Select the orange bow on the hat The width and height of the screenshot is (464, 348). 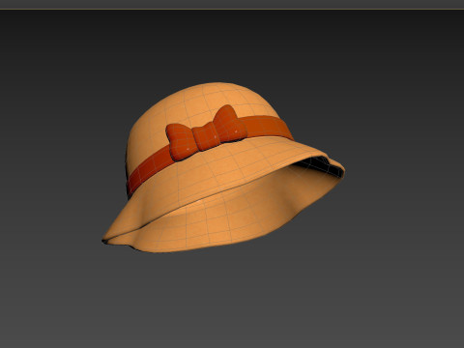pos(206,132)
